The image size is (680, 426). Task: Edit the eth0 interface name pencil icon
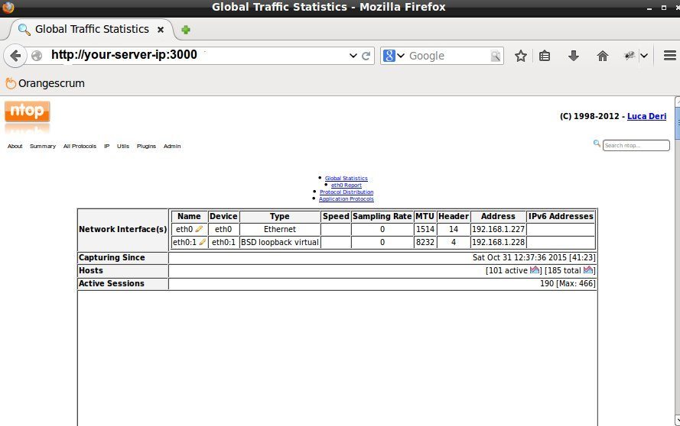pyautogui.click(x=199, y=228)
